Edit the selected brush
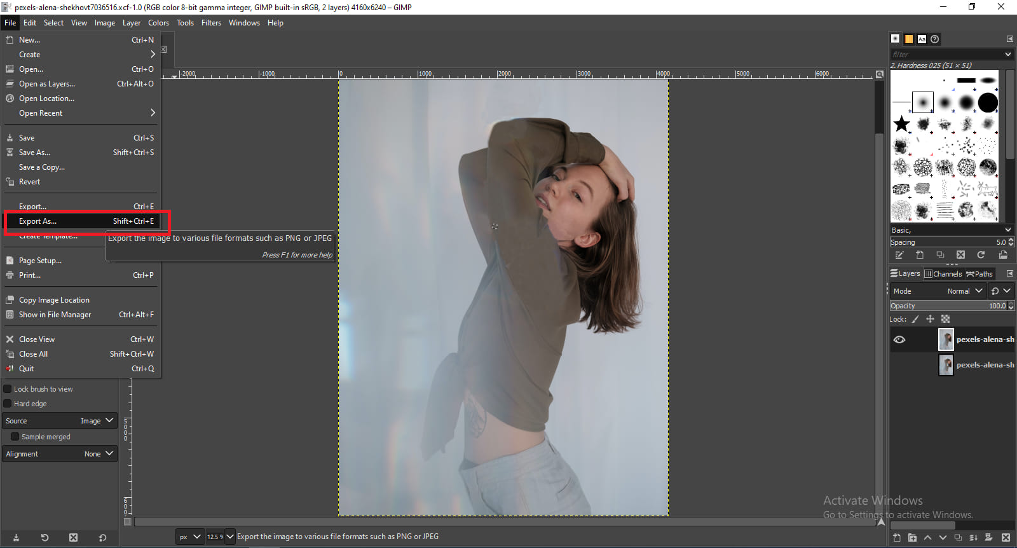Viewport: 1017px width, 548px height. [899, 255]
